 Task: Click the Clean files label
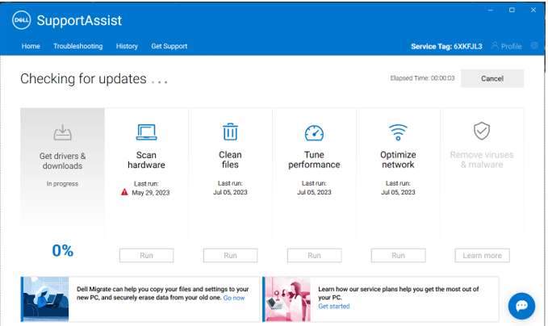point(230,160)
